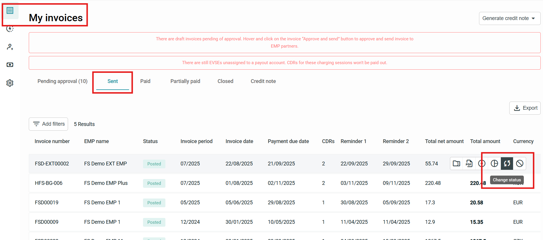Select invoice number FSD00009

47,222
